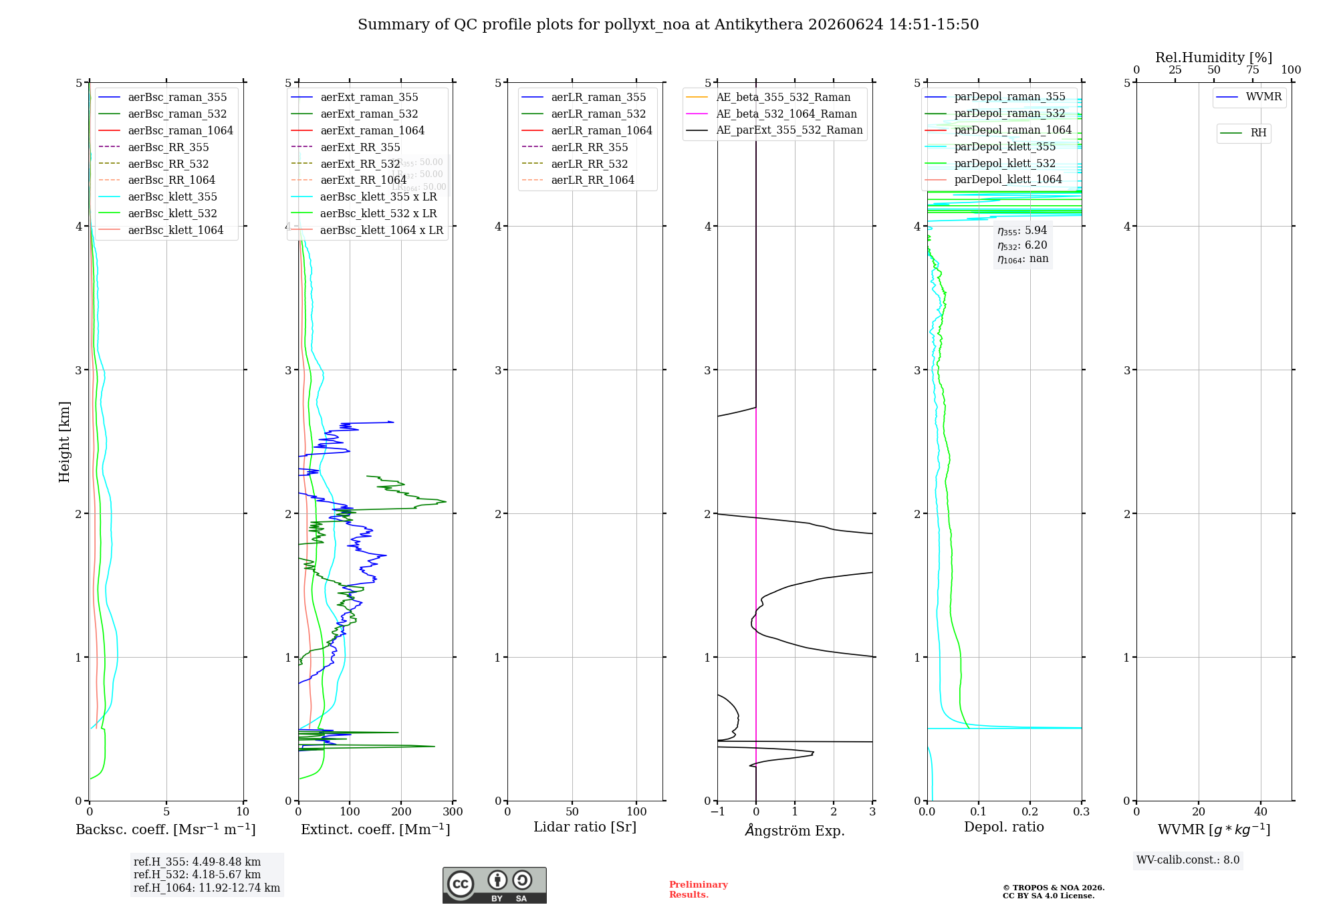The image size is (1337, 909).
Task: Click the aerLR_RR_1064 legend entry
Action: tap(578, 180)
